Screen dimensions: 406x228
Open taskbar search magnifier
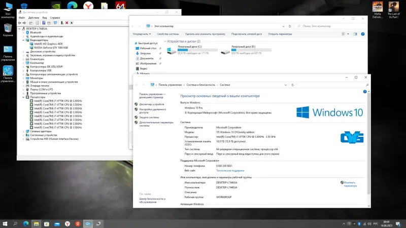(x=15, y=223)
